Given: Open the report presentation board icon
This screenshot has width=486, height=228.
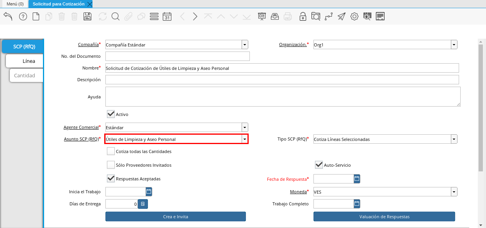Looking at the screenshot, I should pyautogui.click(x=262, y=16).
